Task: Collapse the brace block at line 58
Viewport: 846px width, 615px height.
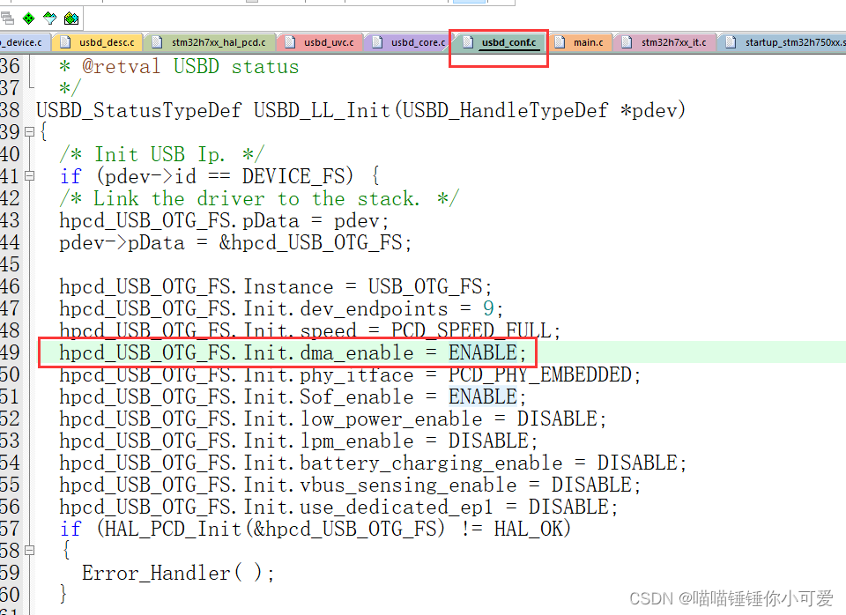Action: point(30,551)
